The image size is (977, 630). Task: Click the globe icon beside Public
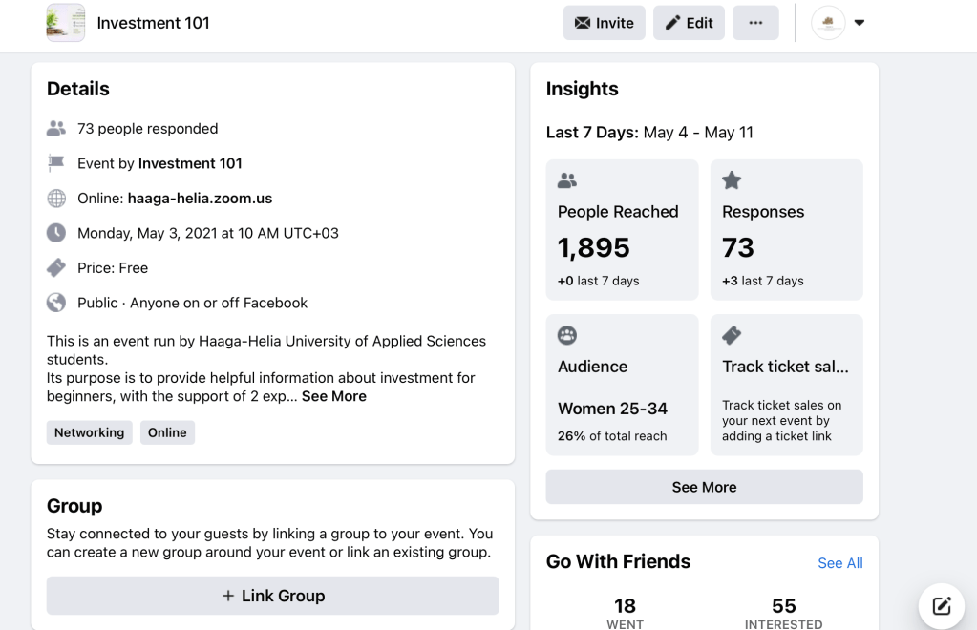click(x=56, y=303)
